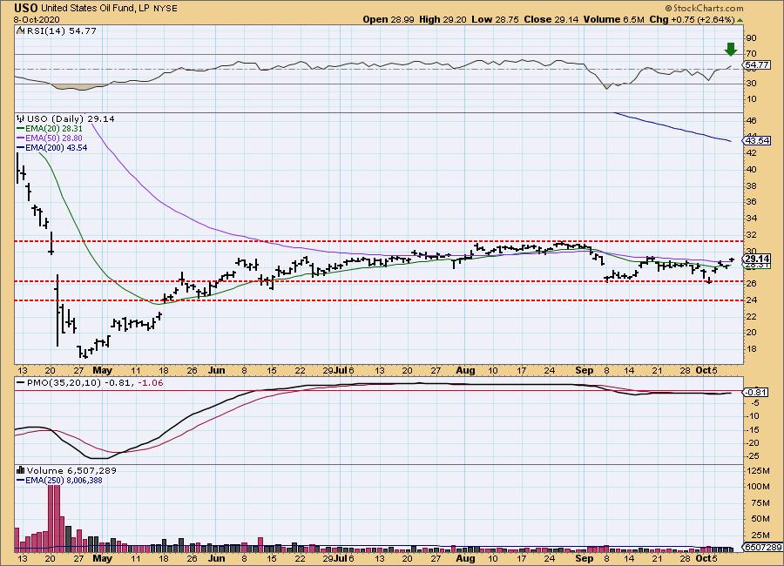
Task: Click the EMA(50) 28.80 legend entry
Action: click(53, 138)
